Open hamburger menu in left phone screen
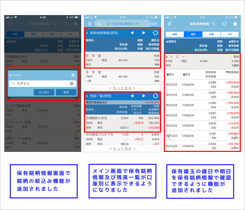The height and width of the screenshot is (210, 245). pos(10,24)
